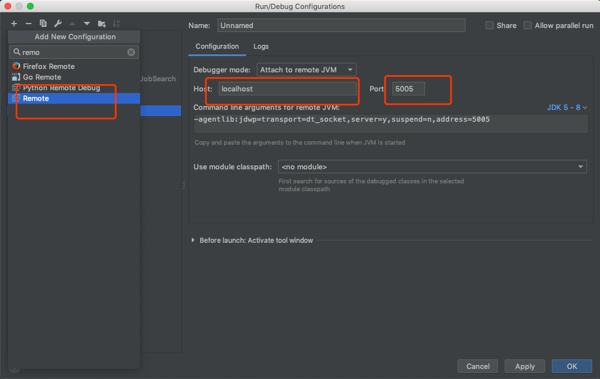Open the edit templates wrench icon
This screenshot has height=379, width=600.
(58, 24)
